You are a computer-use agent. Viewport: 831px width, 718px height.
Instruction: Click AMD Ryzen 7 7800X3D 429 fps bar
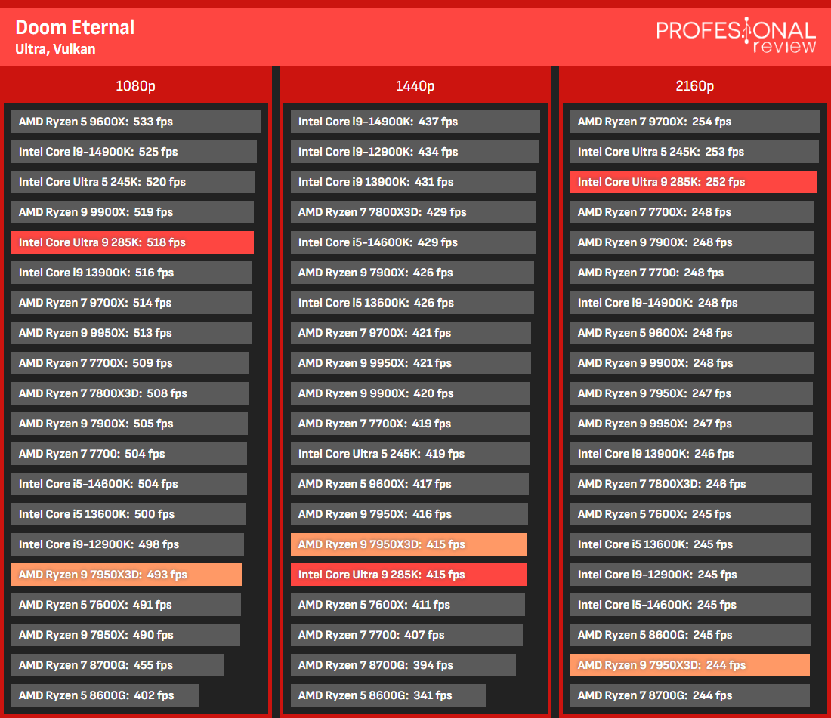point(413,212)
